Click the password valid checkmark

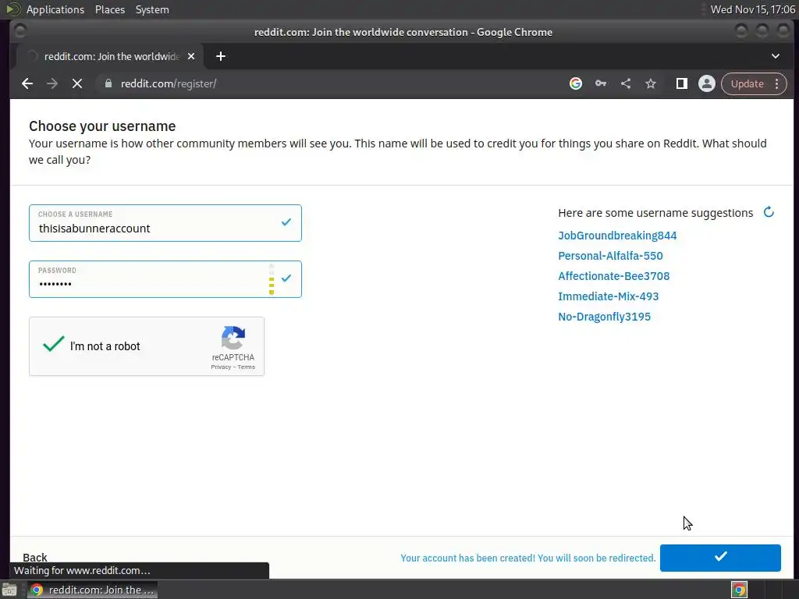click(286, 278)
